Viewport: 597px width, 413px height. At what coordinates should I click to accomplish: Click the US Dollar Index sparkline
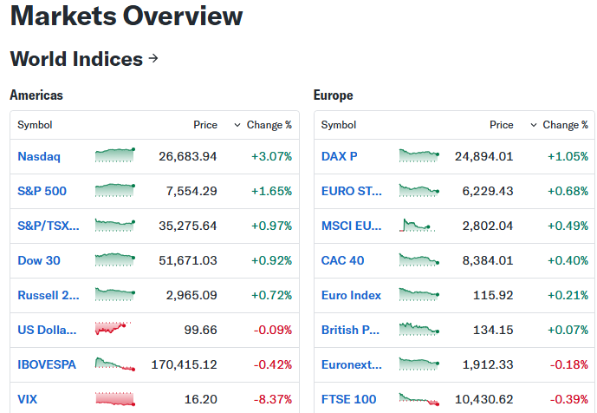point(114,329)
